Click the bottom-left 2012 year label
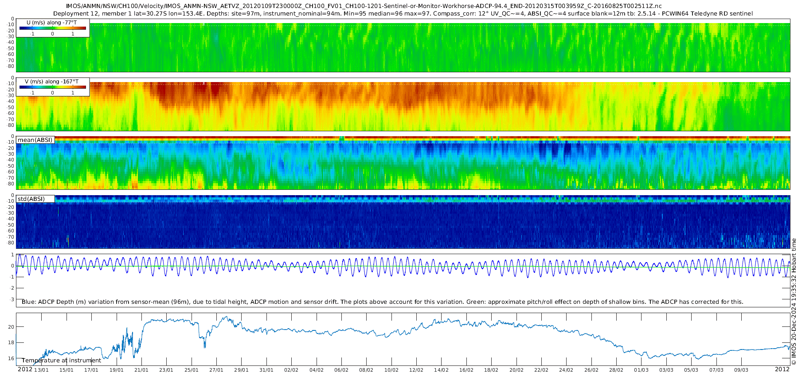Viewport: 798px width, 377px height. click(25, 369)
